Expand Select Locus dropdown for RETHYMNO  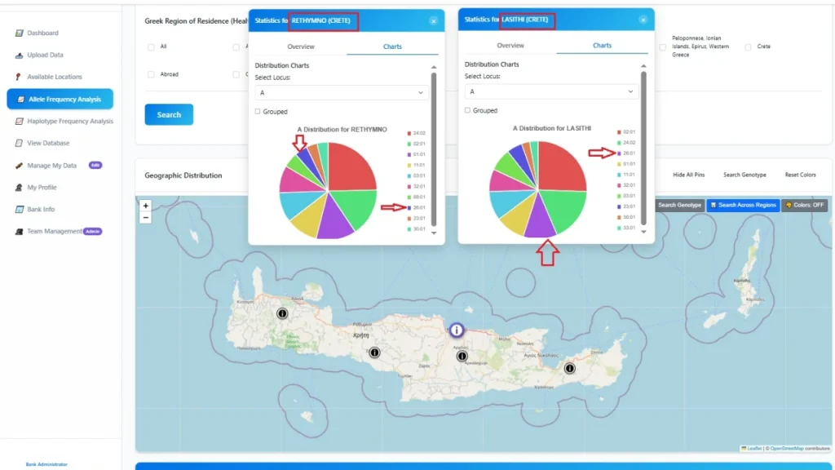(342, 93)
